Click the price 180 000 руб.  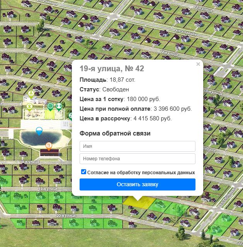[x=143, y=99]
